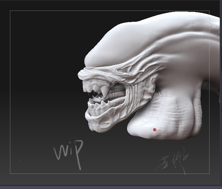This screenshot has width=222, height=189.
Task: Click the large upper fang tooth
Action: tap(105, 91)
